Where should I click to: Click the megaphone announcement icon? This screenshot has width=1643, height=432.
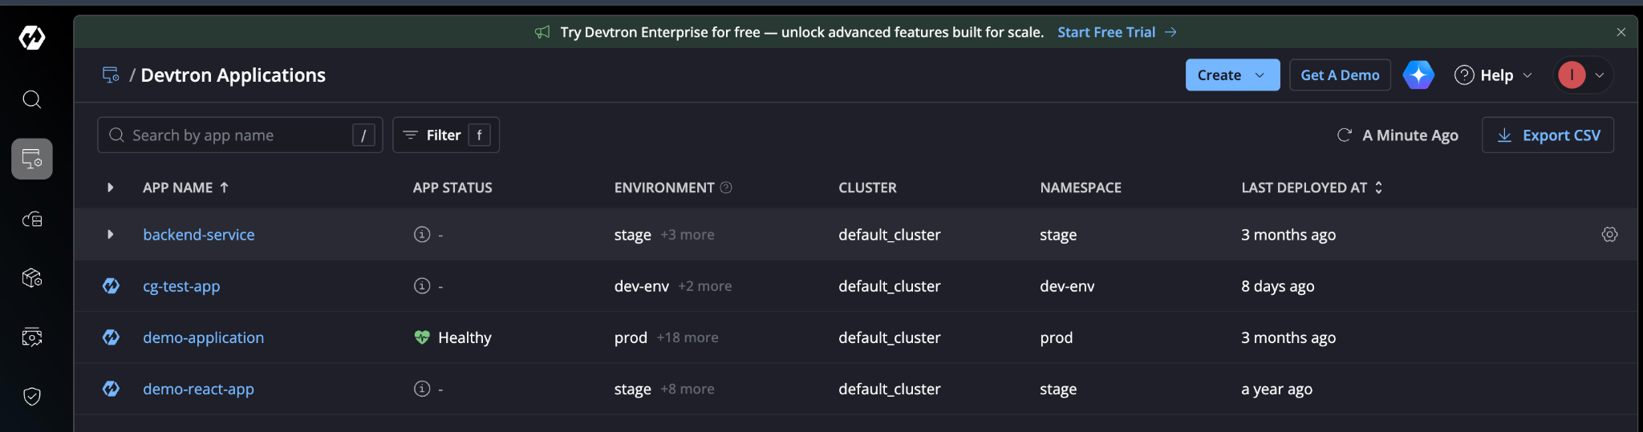542,32
